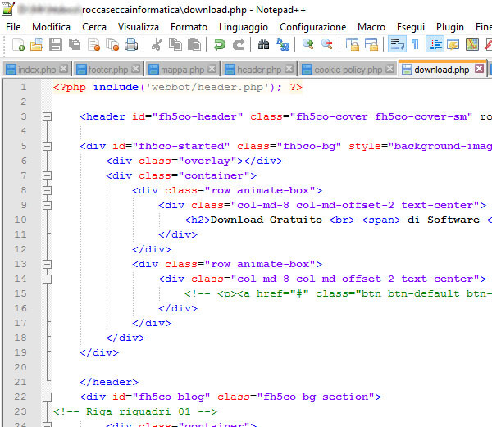Switch to the index.php tab
The image size is (492, 427).
[37, 70]
